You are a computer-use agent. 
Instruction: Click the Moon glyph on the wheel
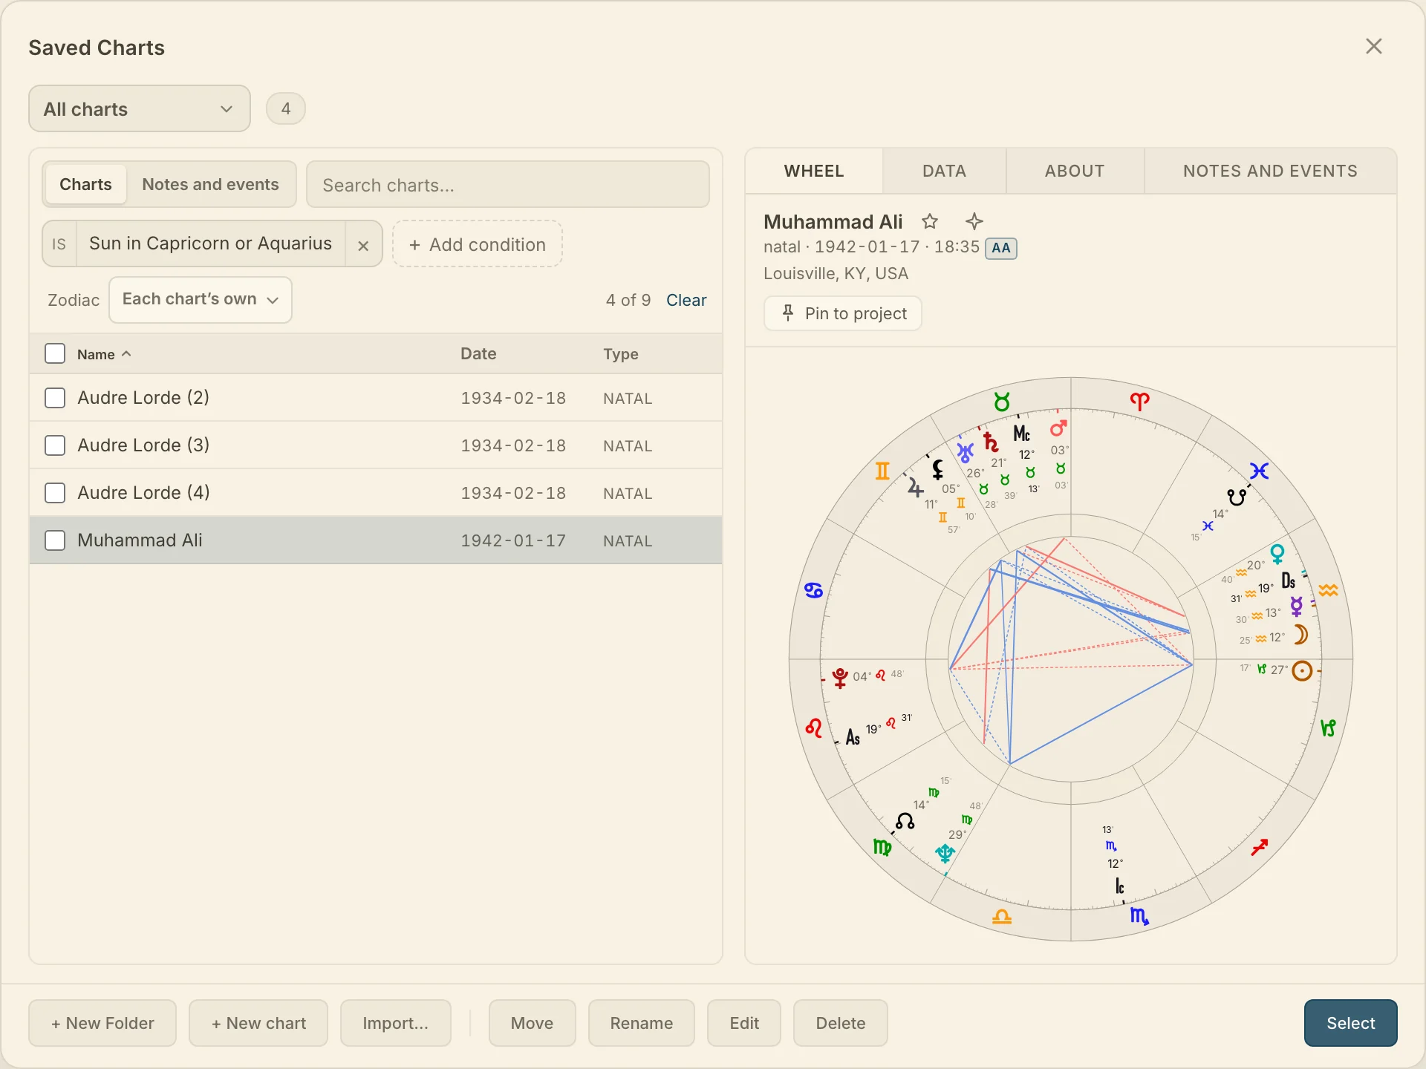(x=1300, y=635)
